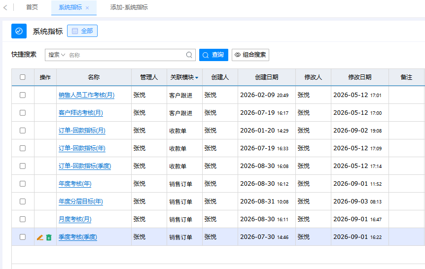This screenshot has width=425, height=269.
Task: Click 销售订单 in 月度考核(月) row
Action: 181,219
